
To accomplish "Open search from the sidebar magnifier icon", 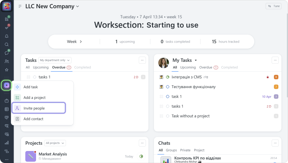I will pos(7,44).
